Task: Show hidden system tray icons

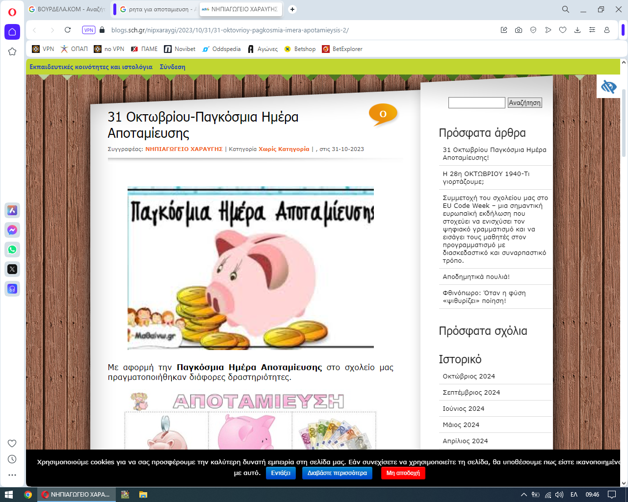Action: pos(523,495)
